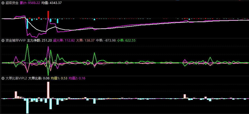The image size is (249, 114).
Task: Select the 中单: -873.98 value
Action: [x=106, y=40]
